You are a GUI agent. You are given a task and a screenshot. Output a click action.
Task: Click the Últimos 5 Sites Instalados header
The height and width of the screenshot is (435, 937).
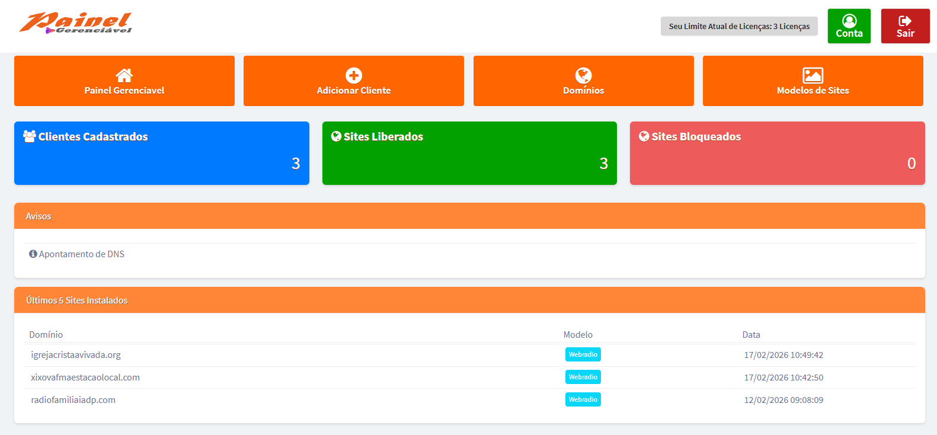(x=469, y=300)
